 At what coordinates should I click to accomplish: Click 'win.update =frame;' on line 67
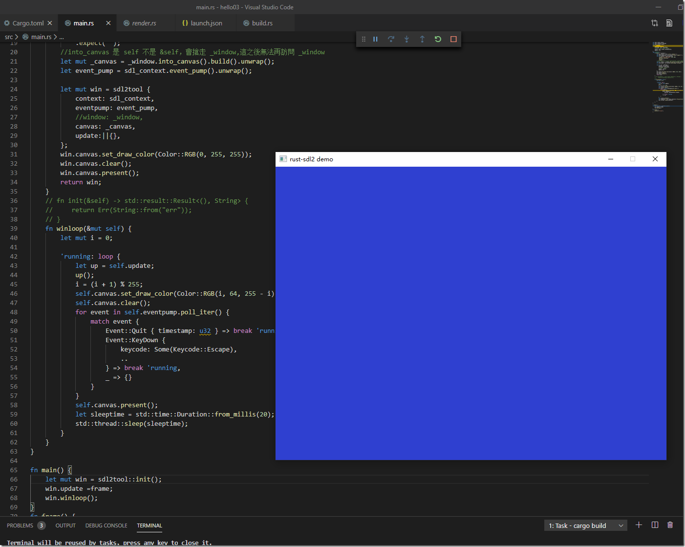[x=79, y=489]
